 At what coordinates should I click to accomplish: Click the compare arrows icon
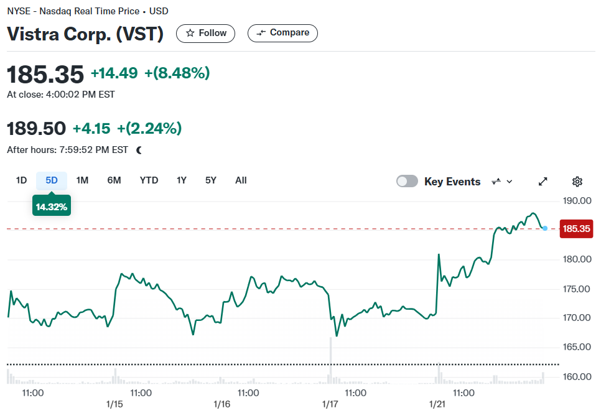[x=261, y=33]
